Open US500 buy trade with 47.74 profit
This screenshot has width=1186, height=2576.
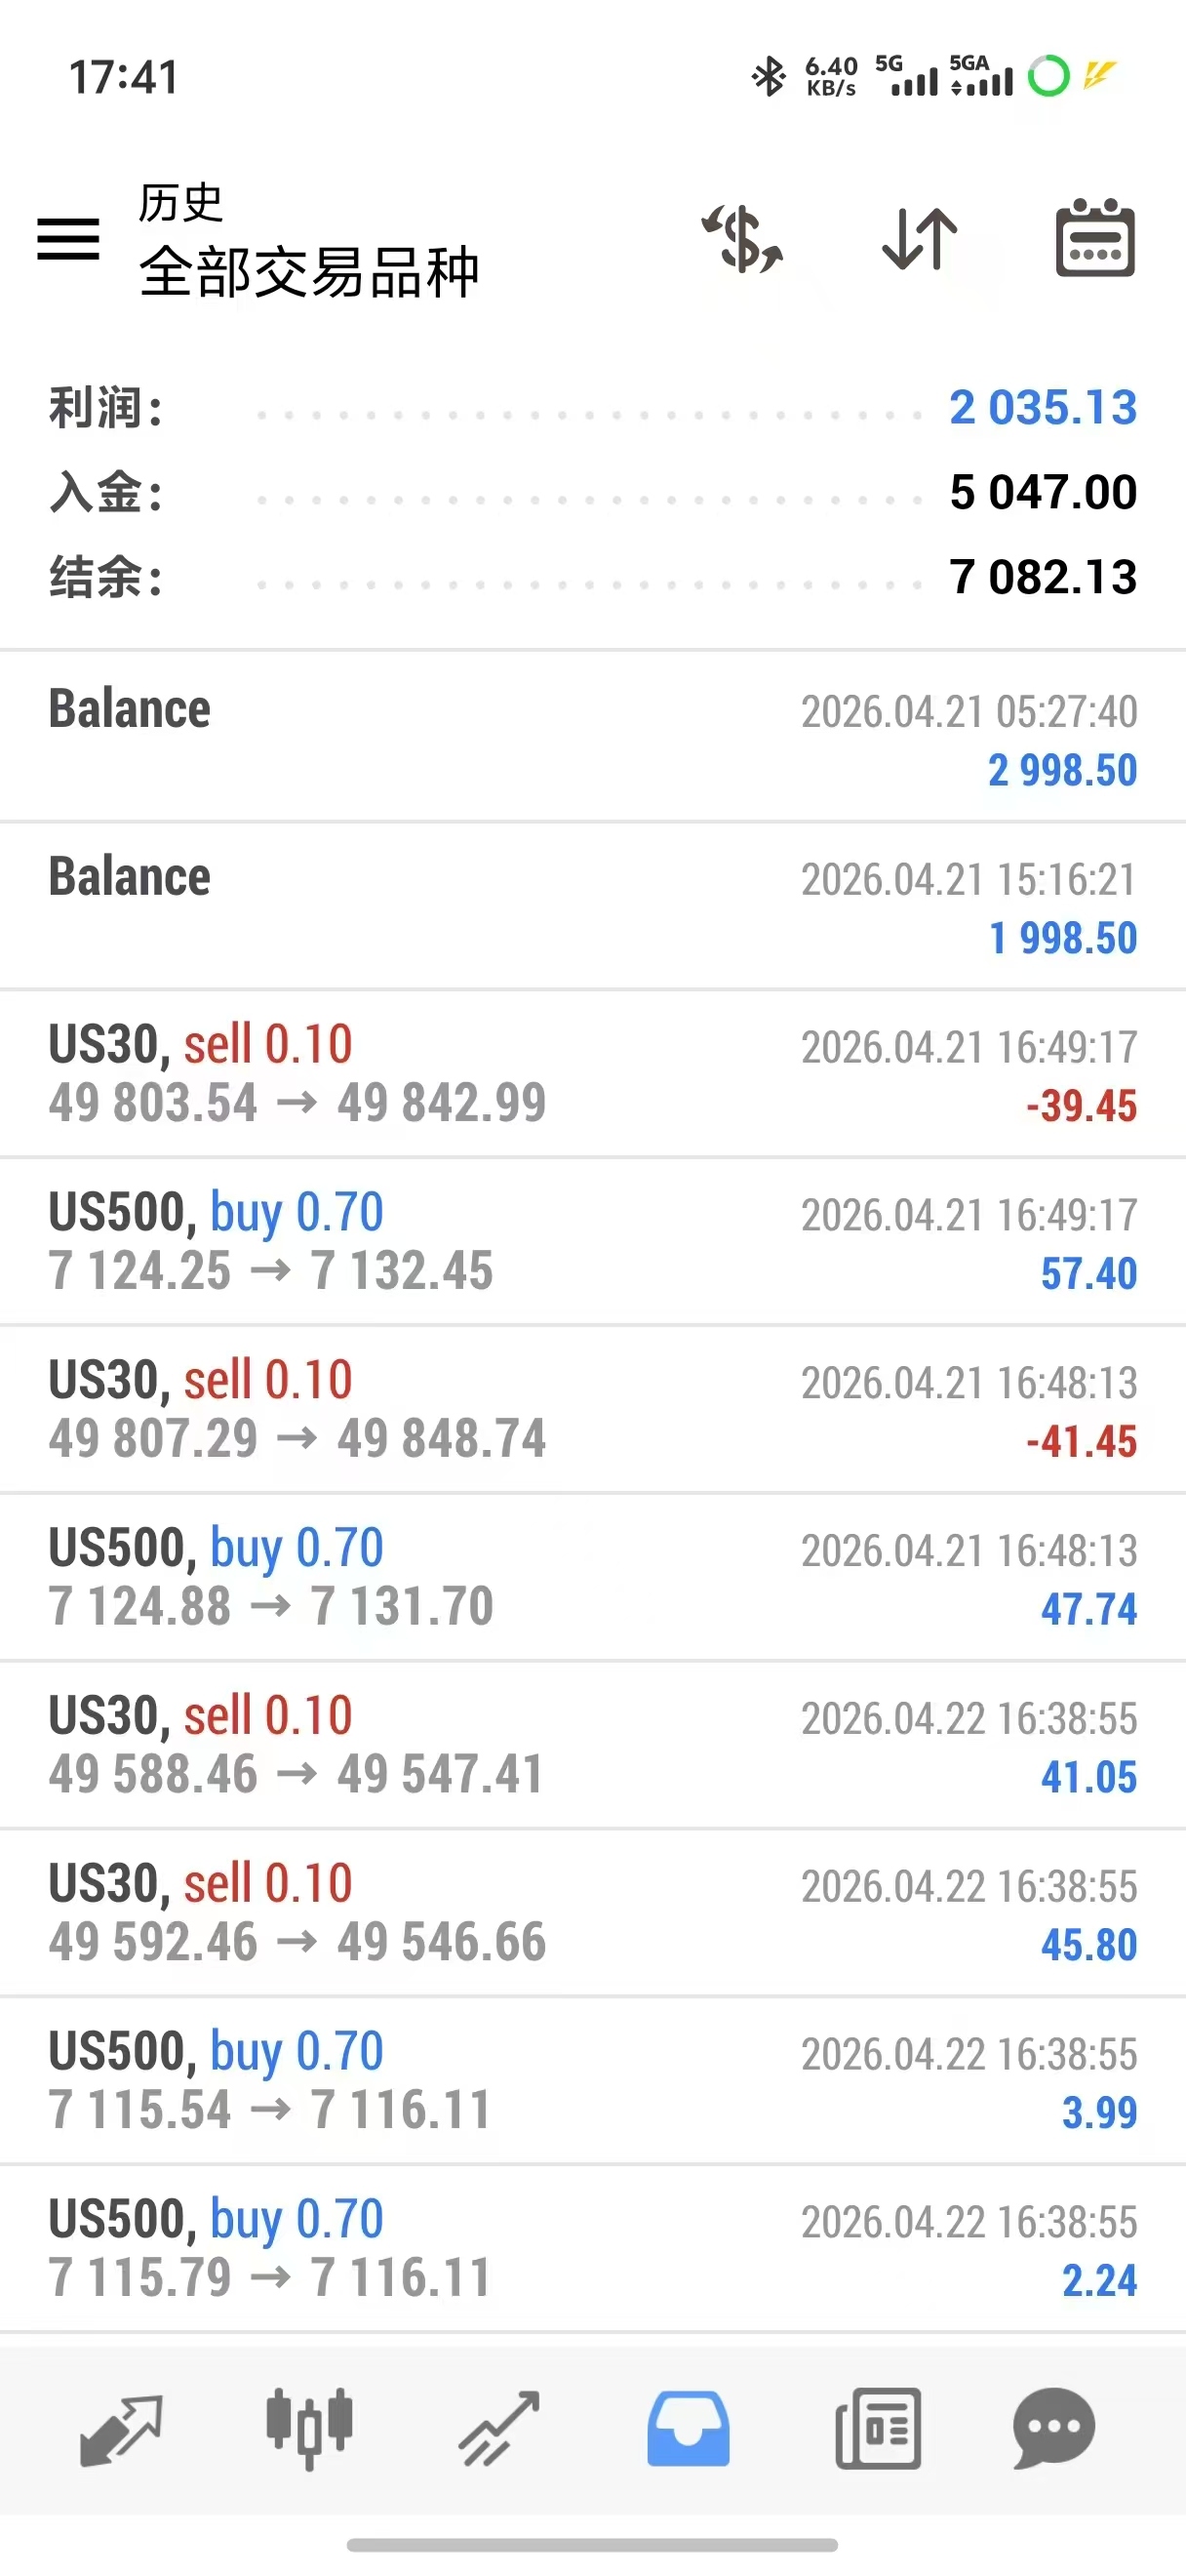[592, 1578]
